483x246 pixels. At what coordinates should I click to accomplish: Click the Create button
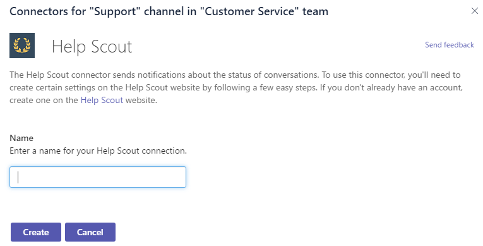(x=36, y=232)
